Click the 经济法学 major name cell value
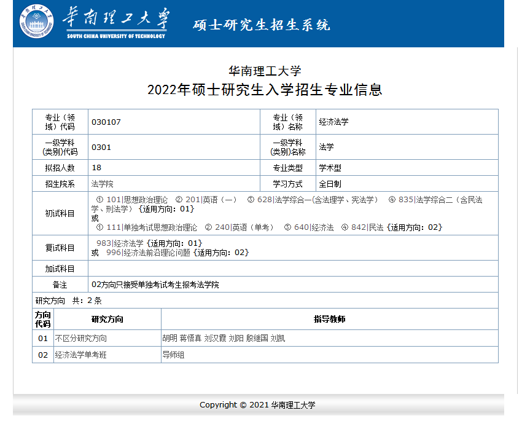Viewport: 522px width, 421px height. click(333, 122)
